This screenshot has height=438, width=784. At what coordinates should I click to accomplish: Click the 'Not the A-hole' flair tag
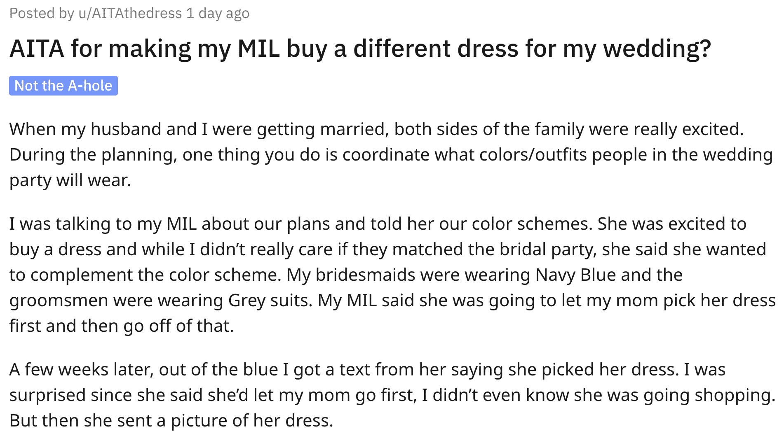coord(63,86)
